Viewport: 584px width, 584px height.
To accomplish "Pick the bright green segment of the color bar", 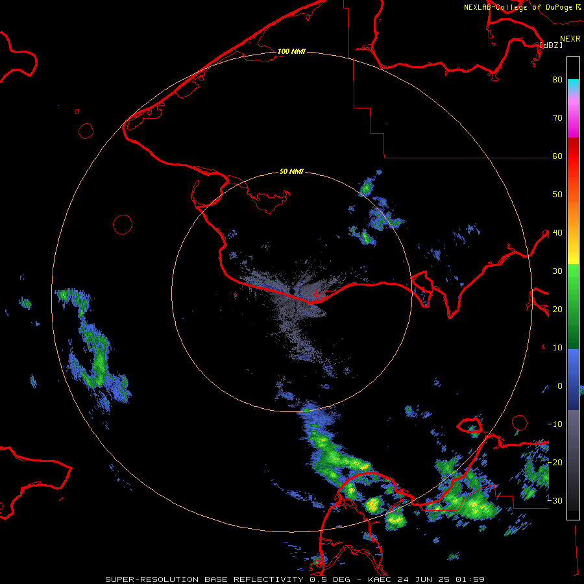I will pos(573,276).
